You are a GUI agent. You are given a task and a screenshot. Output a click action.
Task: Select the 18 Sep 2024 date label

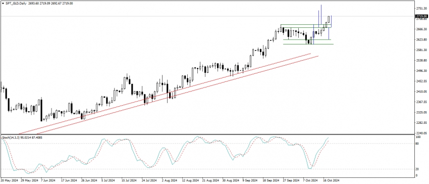(x=272, y=180)
